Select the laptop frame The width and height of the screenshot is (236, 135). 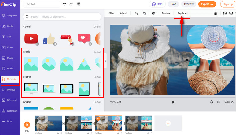(49, 89)
